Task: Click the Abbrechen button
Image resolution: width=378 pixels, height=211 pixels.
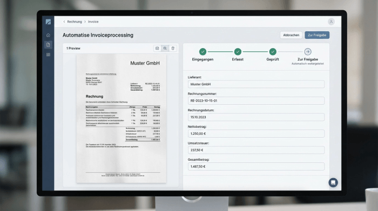Action: click(x=291, y=35)
